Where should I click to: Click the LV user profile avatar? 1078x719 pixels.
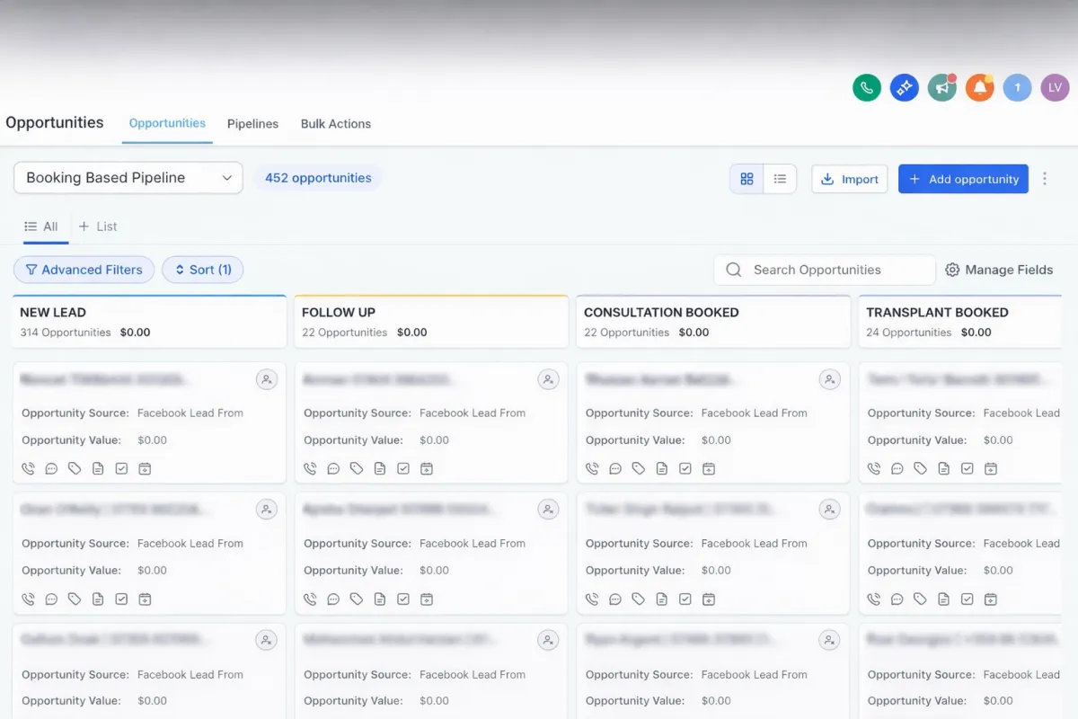(x=1055, y=87)
